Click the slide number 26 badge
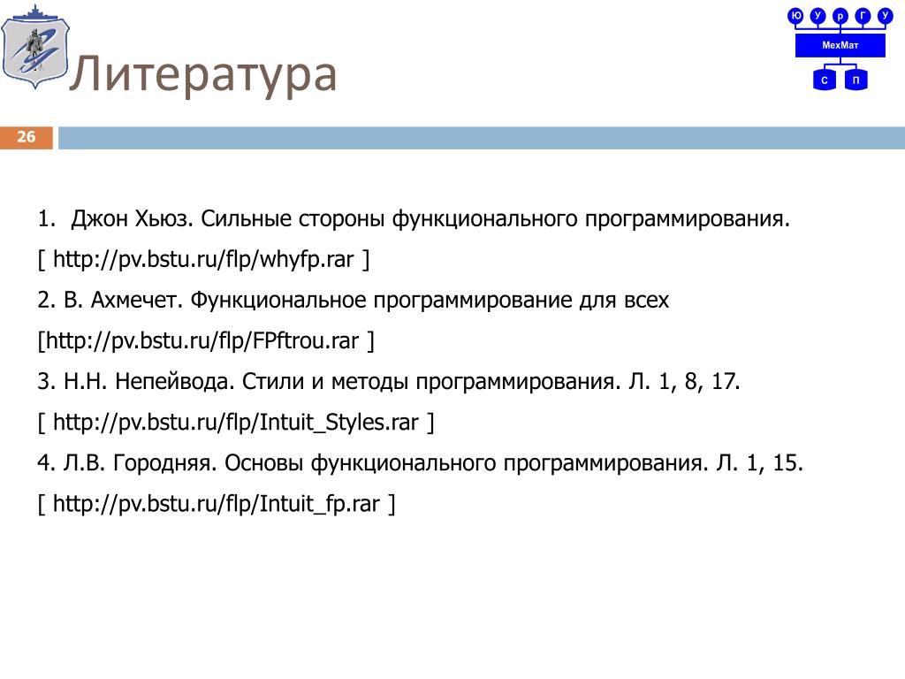This screenshot has height=679, width=905. [x=27, y=137]
